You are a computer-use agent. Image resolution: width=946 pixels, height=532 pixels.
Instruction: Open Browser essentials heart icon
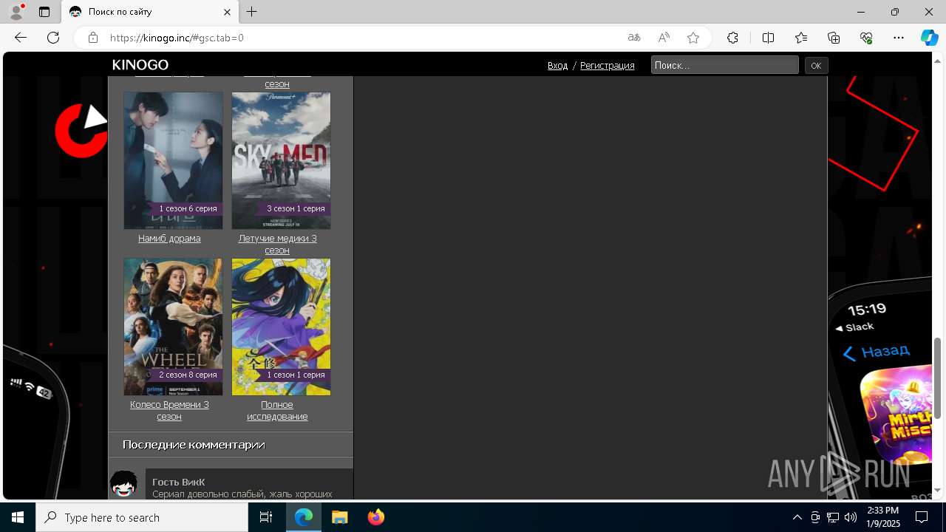[x=866, y=38]
